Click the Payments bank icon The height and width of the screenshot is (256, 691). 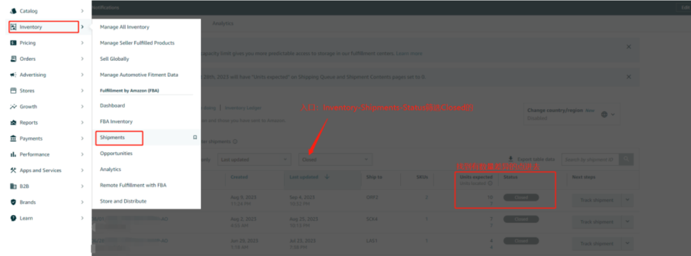click(x=13, y=139)
